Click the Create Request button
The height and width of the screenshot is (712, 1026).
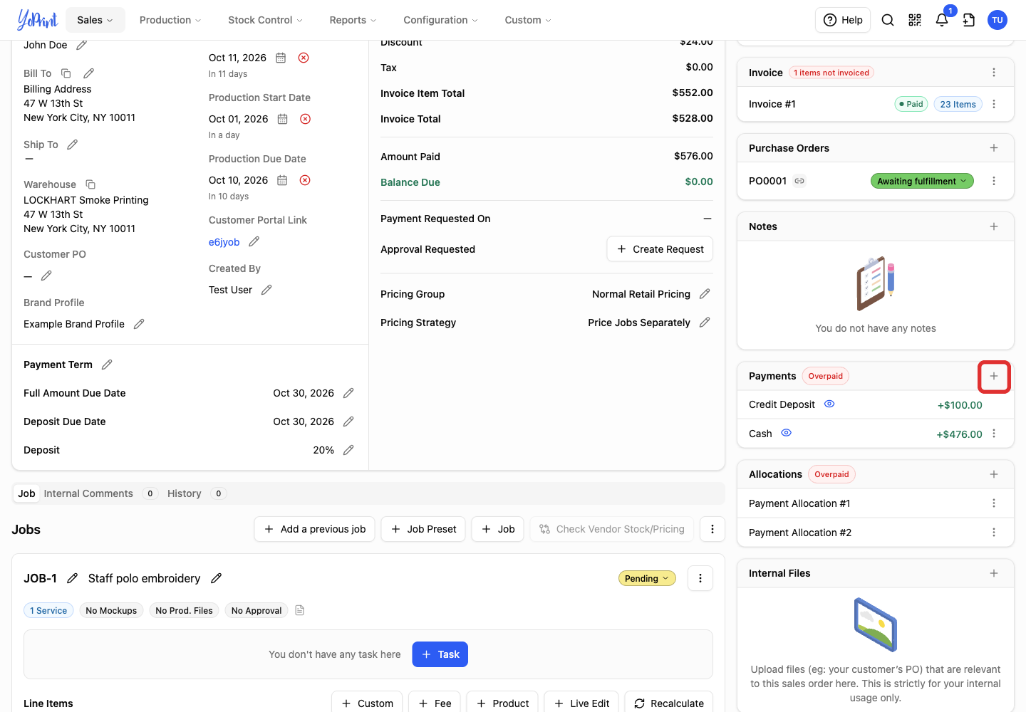coord(660,249)
